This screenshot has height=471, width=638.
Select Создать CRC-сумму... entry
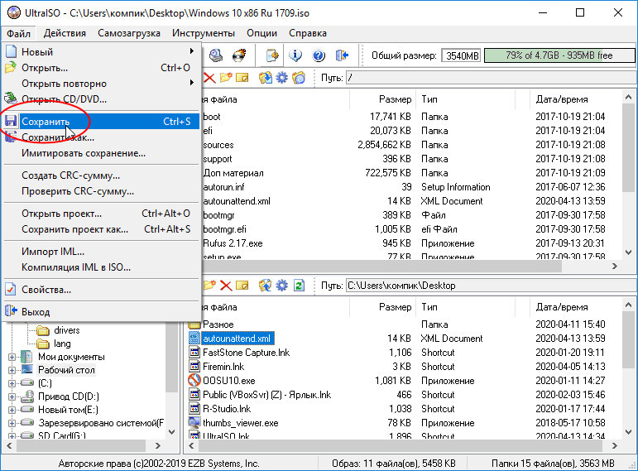click(101, 175)
